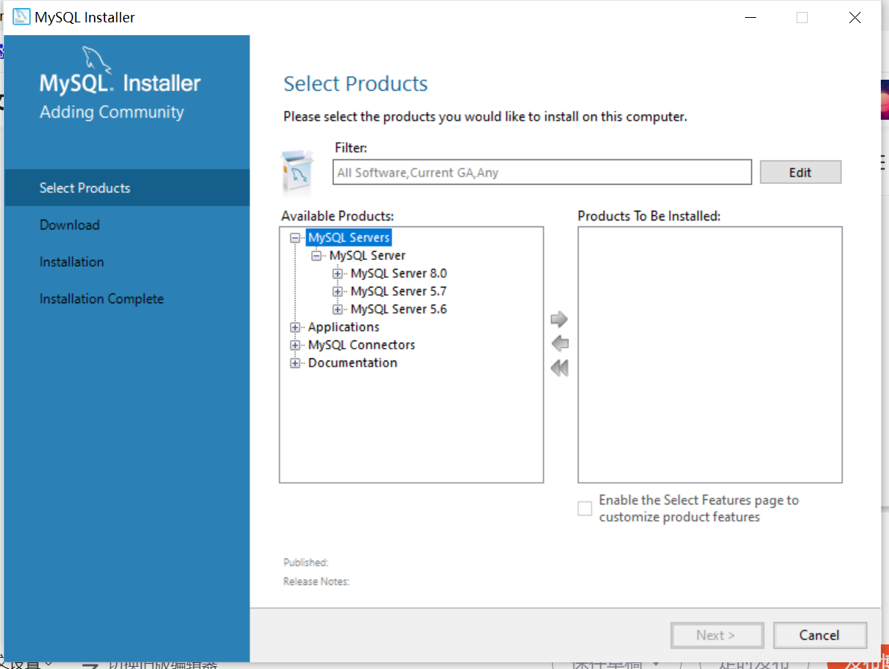Click the Cancel button
Image resolution: width=889 pixels, height=669 pixels.
[x=819, y=635]
